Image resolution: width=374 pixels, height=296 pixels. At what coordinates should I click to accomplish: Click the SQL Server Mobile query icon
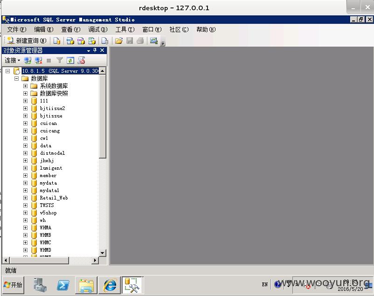click(x=105, y=41)
